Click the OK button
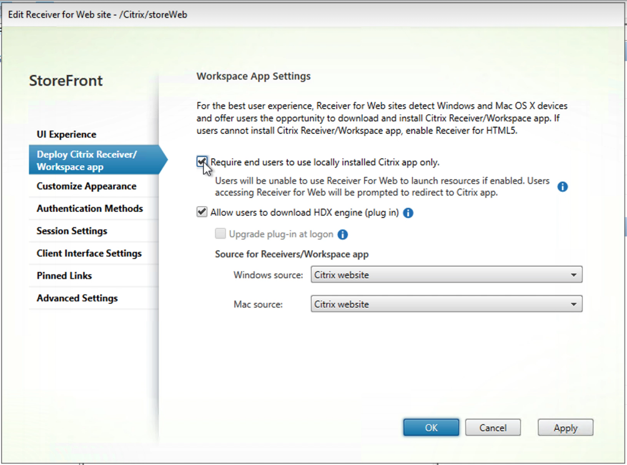 (431, 428)
